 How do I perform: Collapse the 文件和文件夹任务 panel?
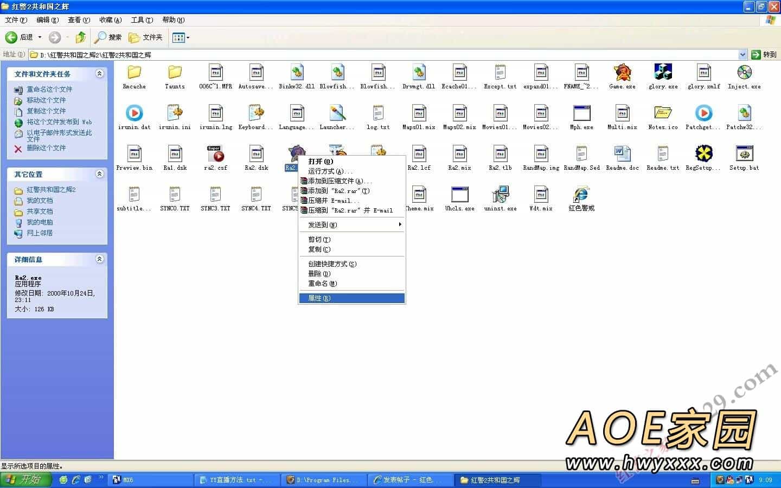(x=99, y=74)
